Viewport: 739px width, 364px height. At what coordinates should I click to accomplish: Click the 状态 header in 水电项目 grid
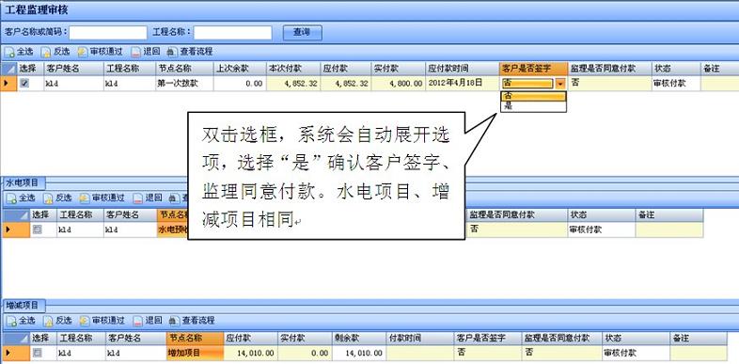[601, 215]
